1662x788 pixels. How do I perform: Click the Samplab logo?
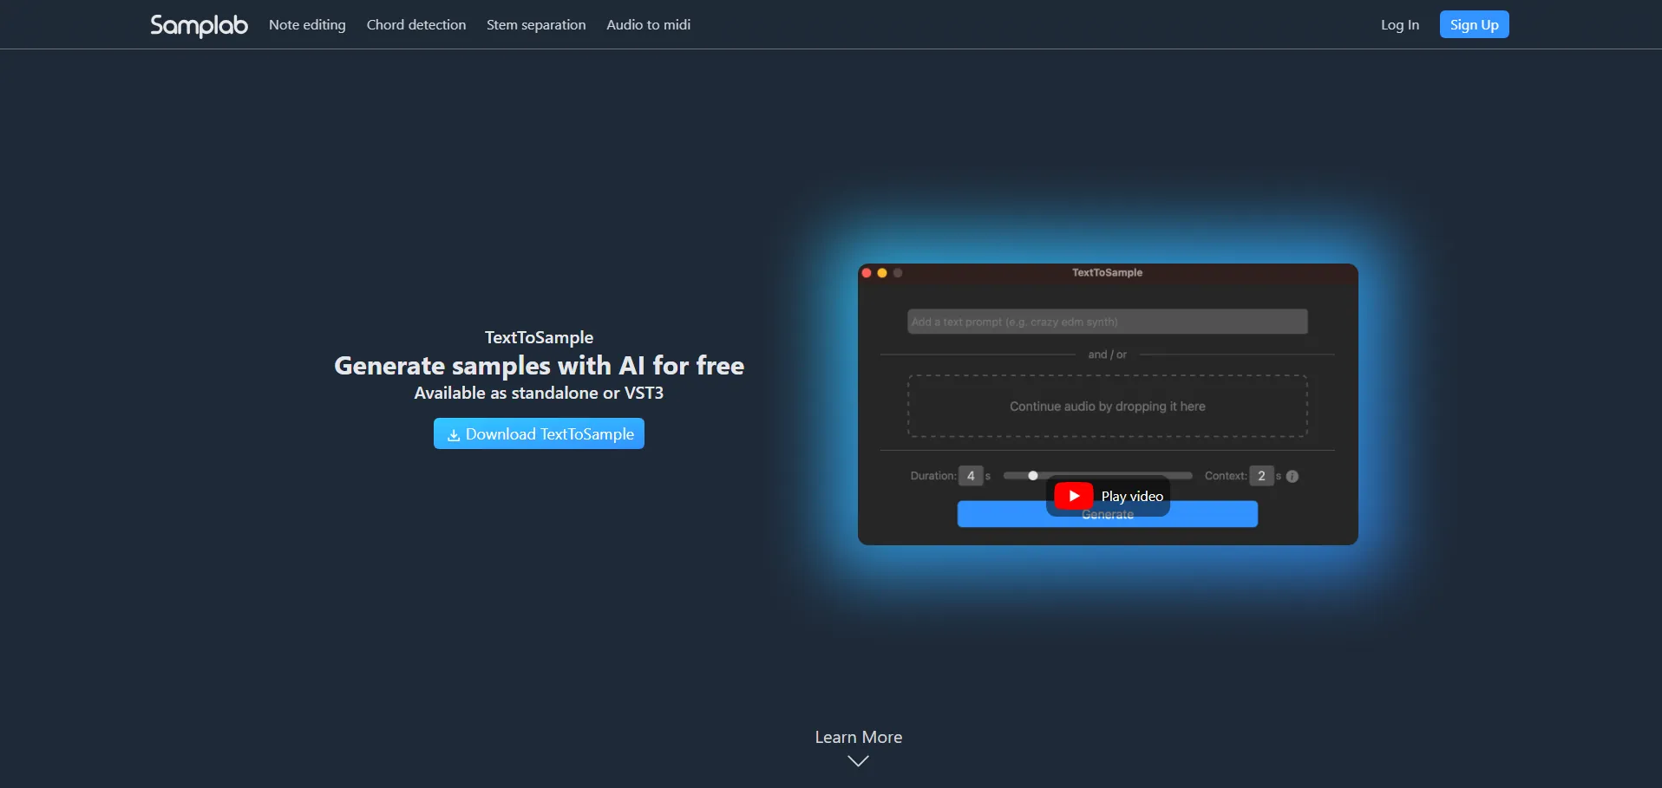tap(199, 25)
